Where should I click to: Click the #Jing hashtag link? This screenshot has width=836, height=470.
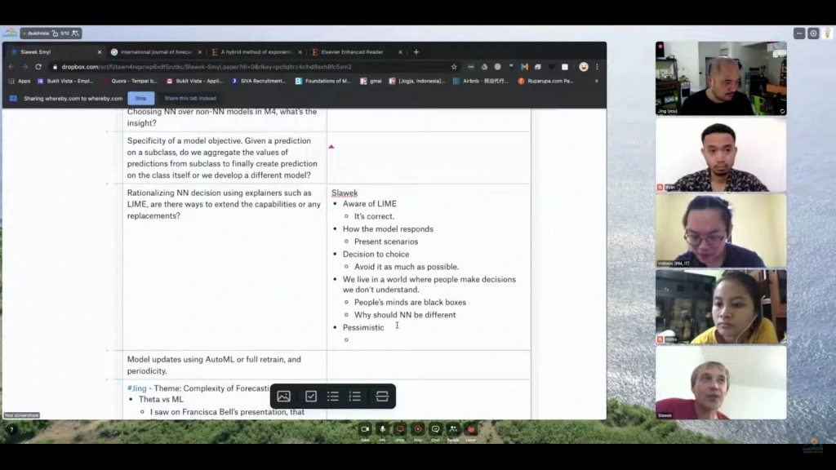(x=137, y=388)
